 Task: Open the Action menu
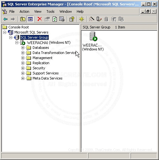click(x=24, y=11)
